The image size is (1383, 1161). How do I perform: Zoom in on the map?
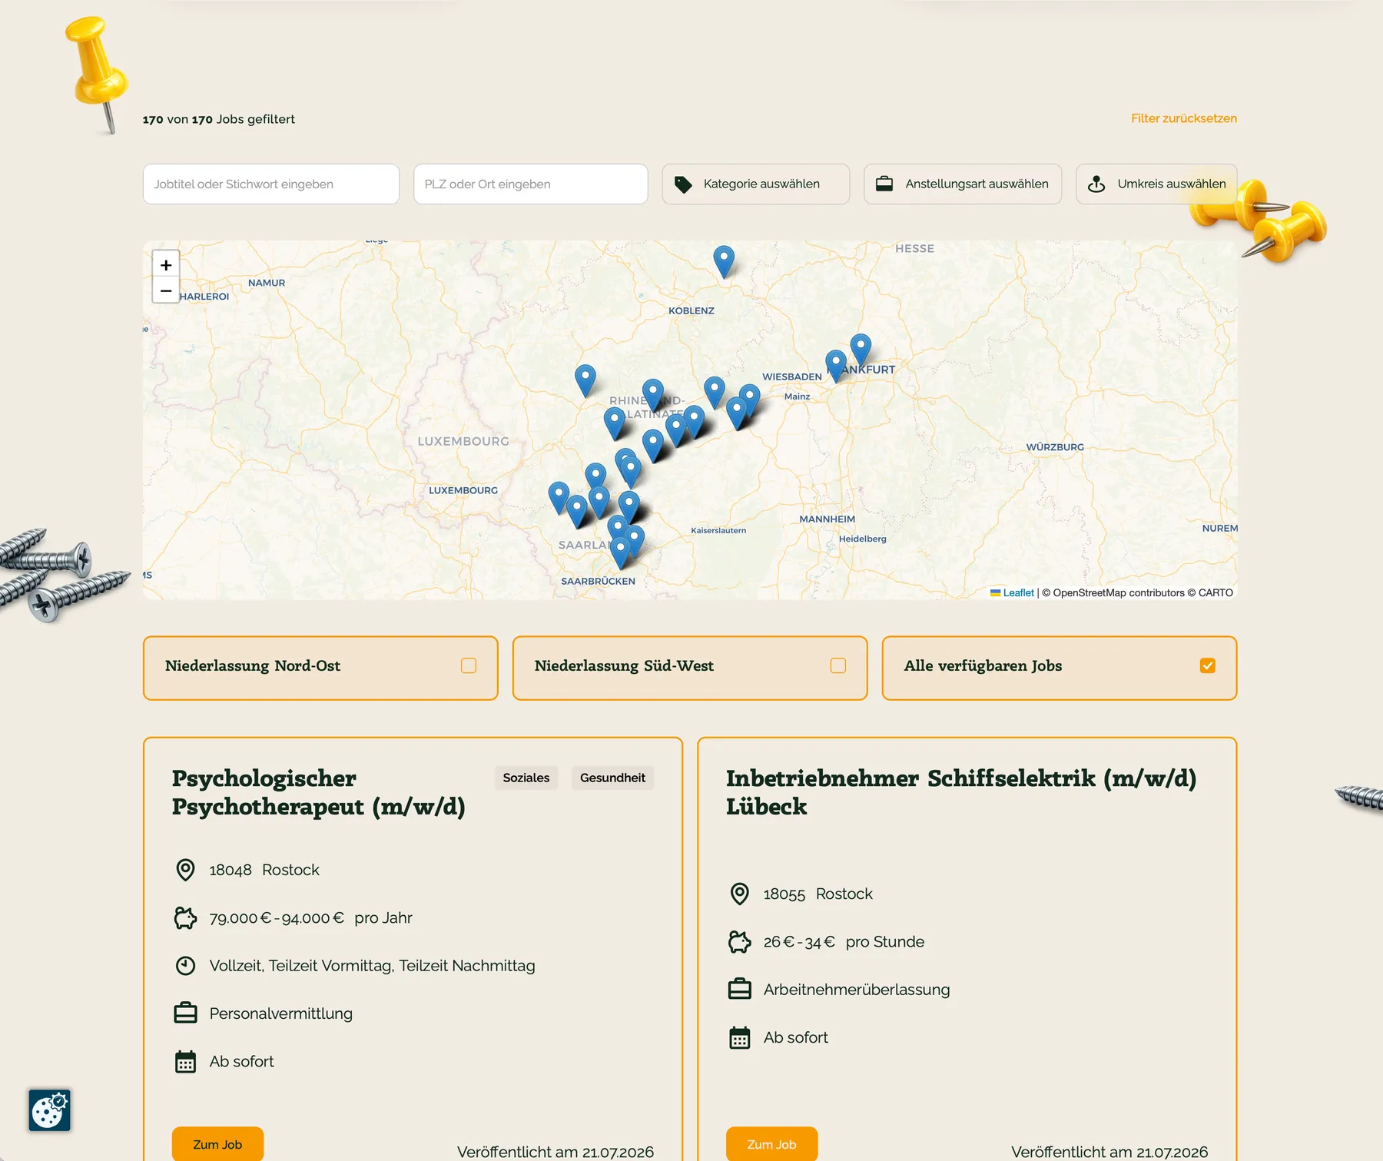tap(166, 265)
